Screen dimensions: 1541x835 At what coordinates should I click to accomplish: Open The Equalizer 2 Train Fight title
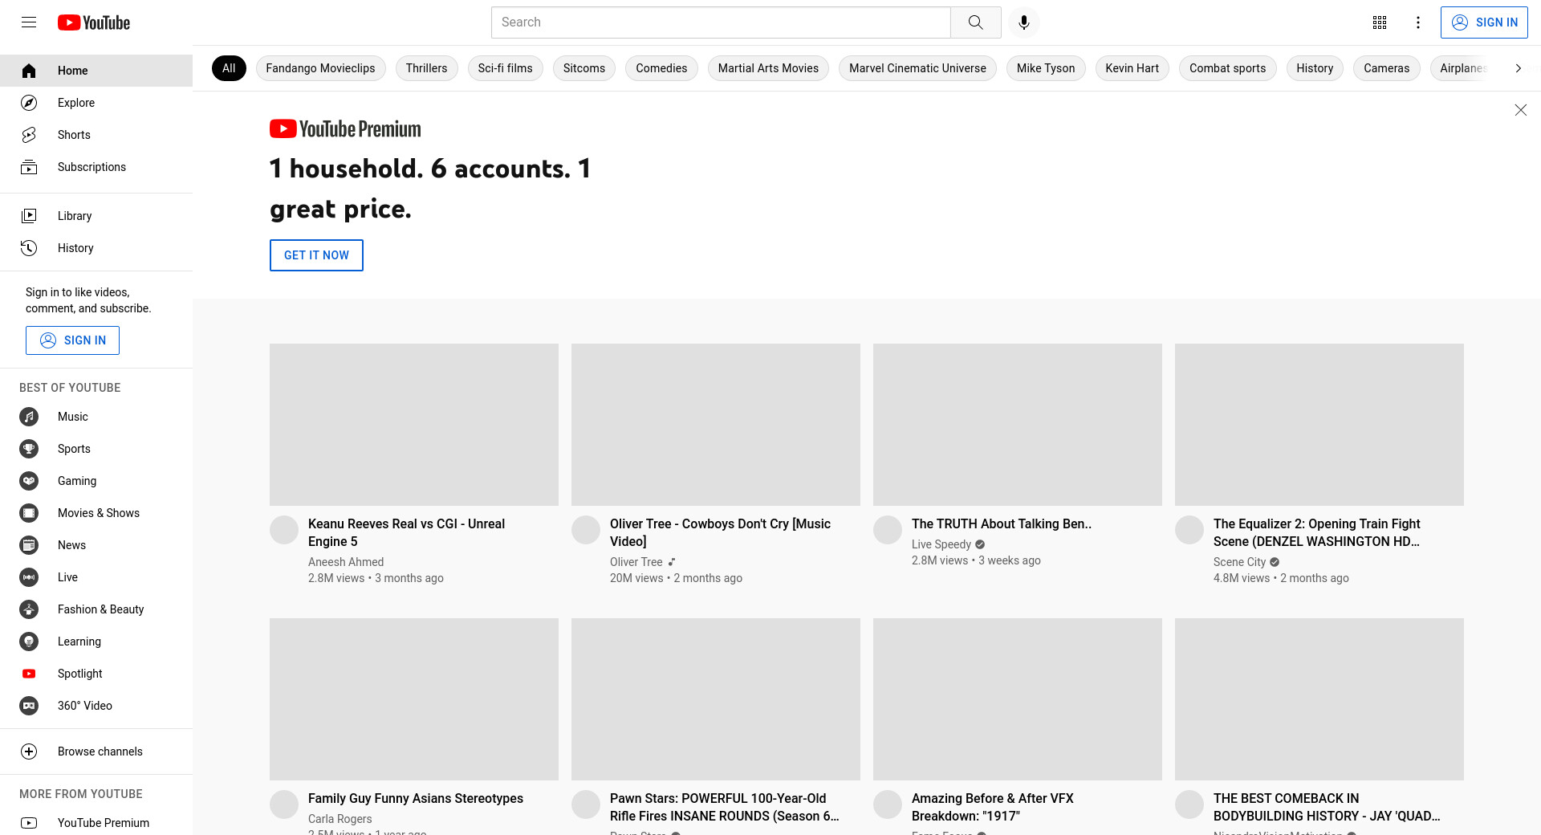click(1317, 532)
